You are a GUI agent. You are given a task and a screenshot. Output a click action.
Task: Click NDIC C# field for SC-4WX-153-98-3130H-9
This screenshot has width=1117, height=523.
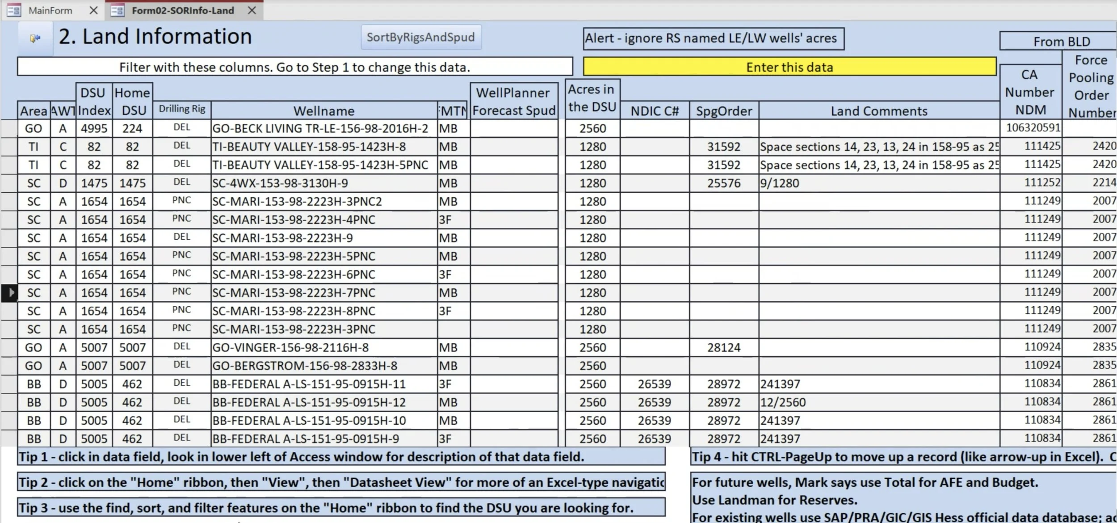654,183
